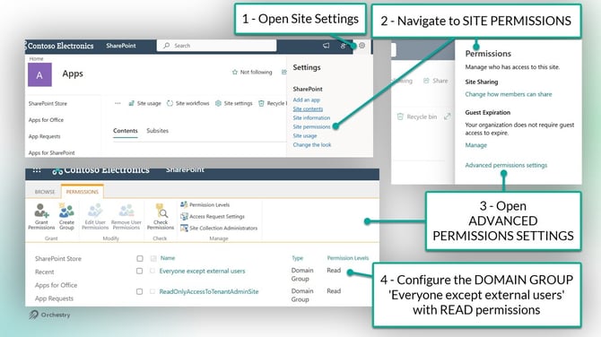Click the Everyone except external users link

[202, 272]
